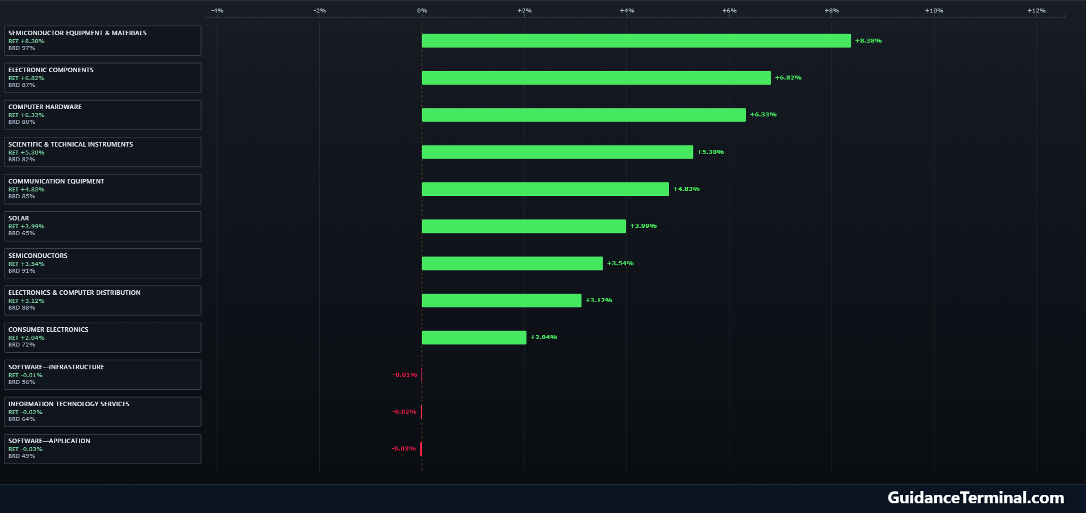Select the +10% axis tick label
The width and height of the screenshot is (1086, 513).
(x=934, y=11)
